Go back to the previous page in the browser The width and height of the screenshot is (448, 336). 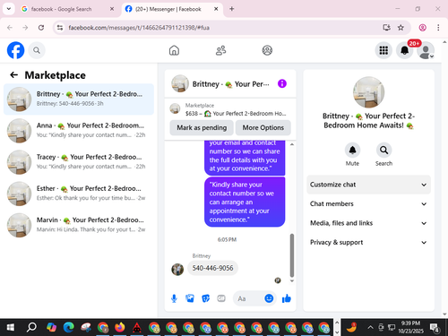10,28
